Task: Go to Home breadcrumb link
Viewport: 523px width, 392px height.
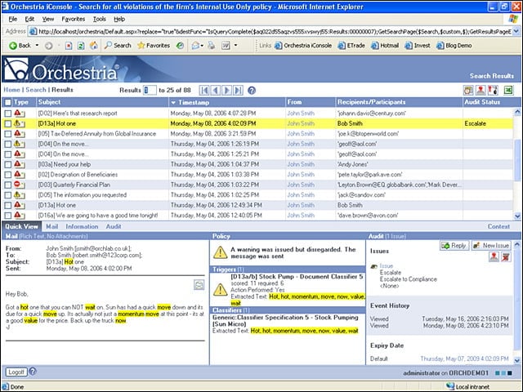Action: 11,90
